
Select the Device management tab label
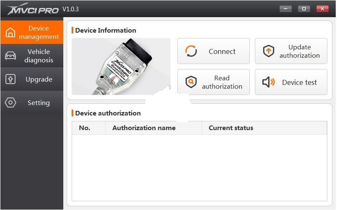pos(39,33)
